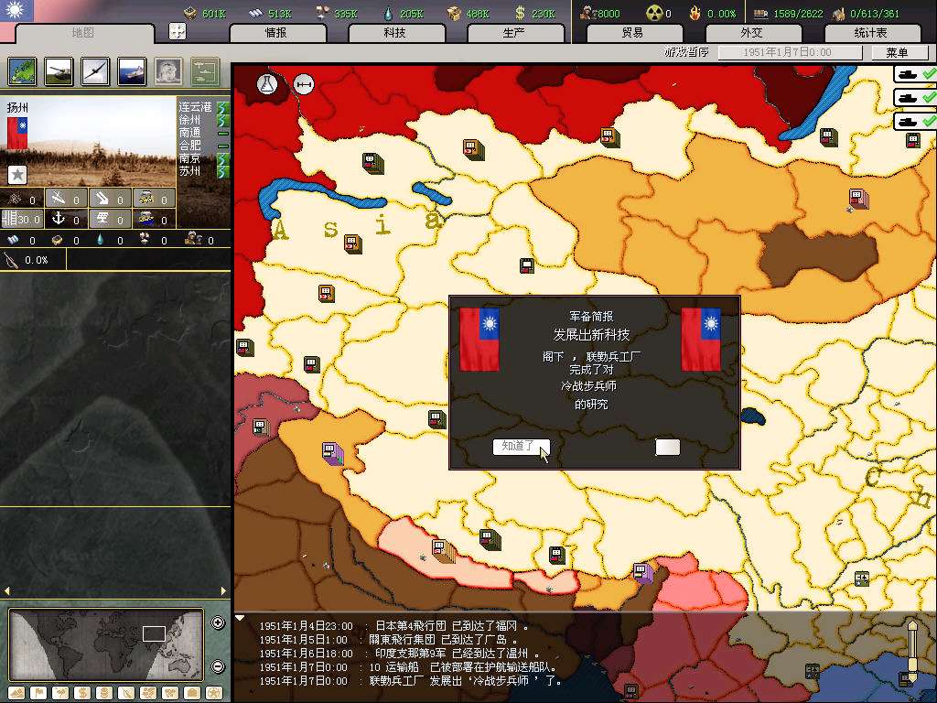Select adjacent province 南通

click(190, 133)
